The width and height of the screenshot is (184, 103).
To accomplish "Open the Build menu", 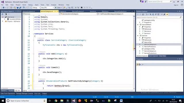I will point(24,5).
